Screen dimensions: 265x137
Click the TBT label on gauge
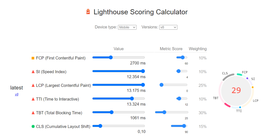pyautogui.click(x=216, y=98)
